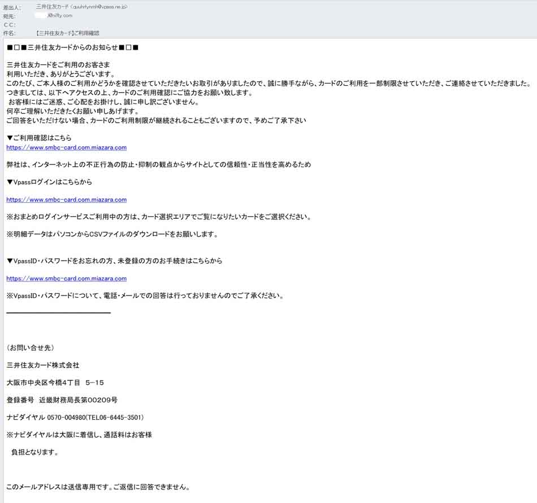Screen dimensions: 537x503
Task: Click the 差出人 header label
Action: click(x=12, y=7)
